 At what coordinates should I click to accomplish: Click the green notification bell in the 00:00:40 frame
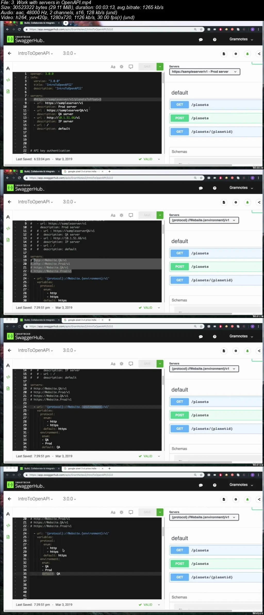[x=247, y=54]
